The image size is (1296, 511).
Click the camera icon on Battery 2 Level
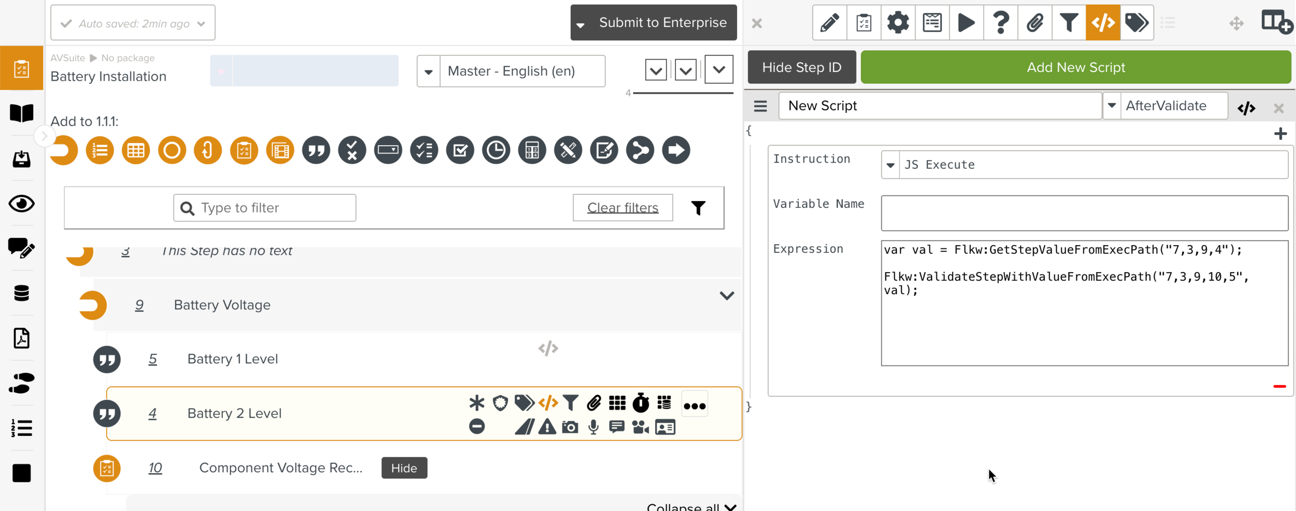click(570, 427)
